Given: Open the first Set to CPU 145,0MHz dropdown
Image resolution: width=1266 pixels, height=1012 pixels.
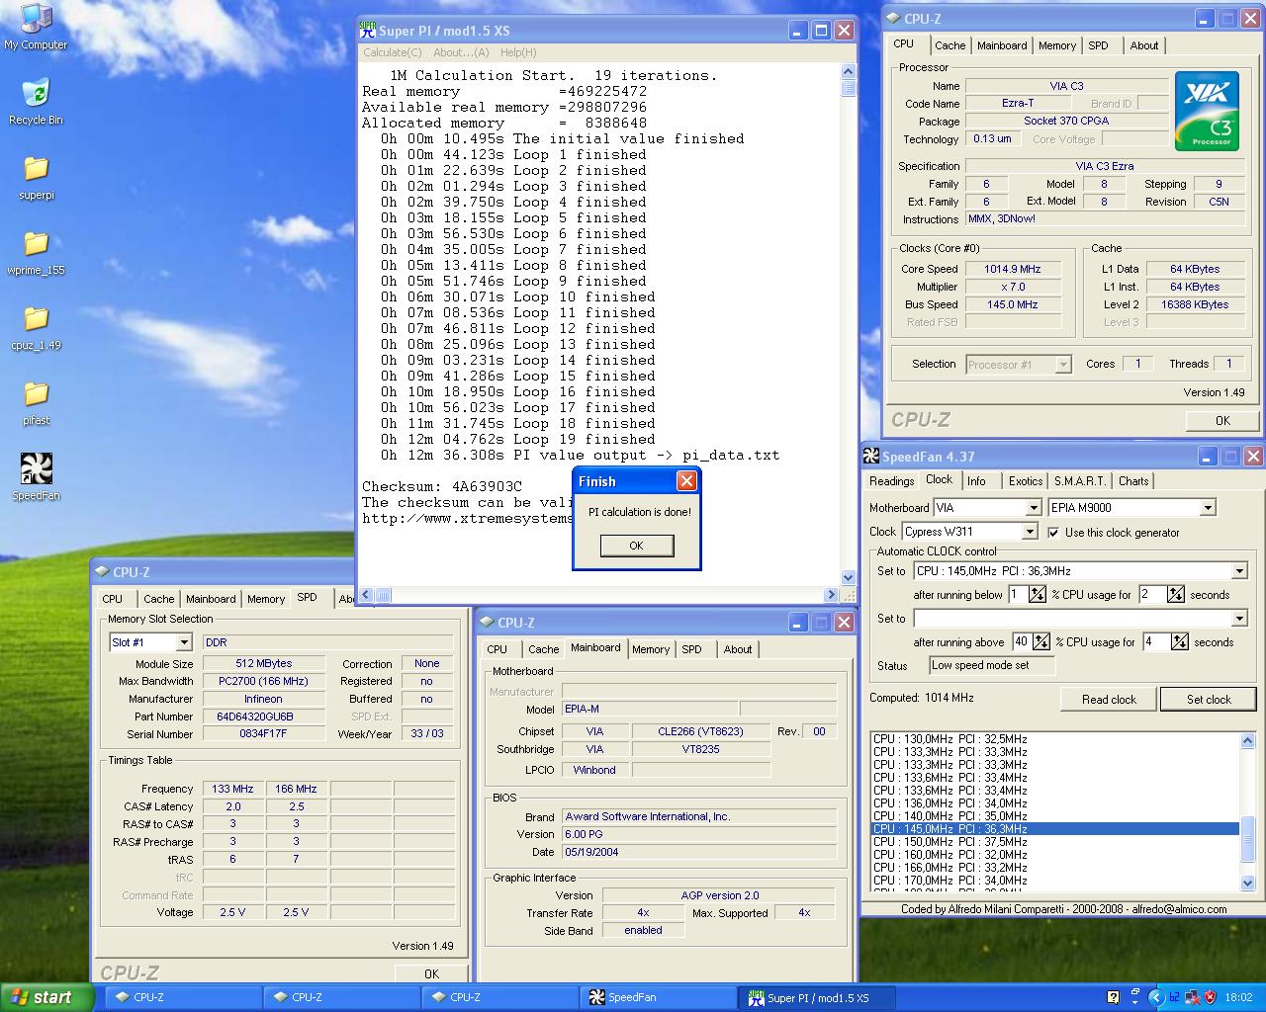Looking at the screenshot, I should (1080, 571).
